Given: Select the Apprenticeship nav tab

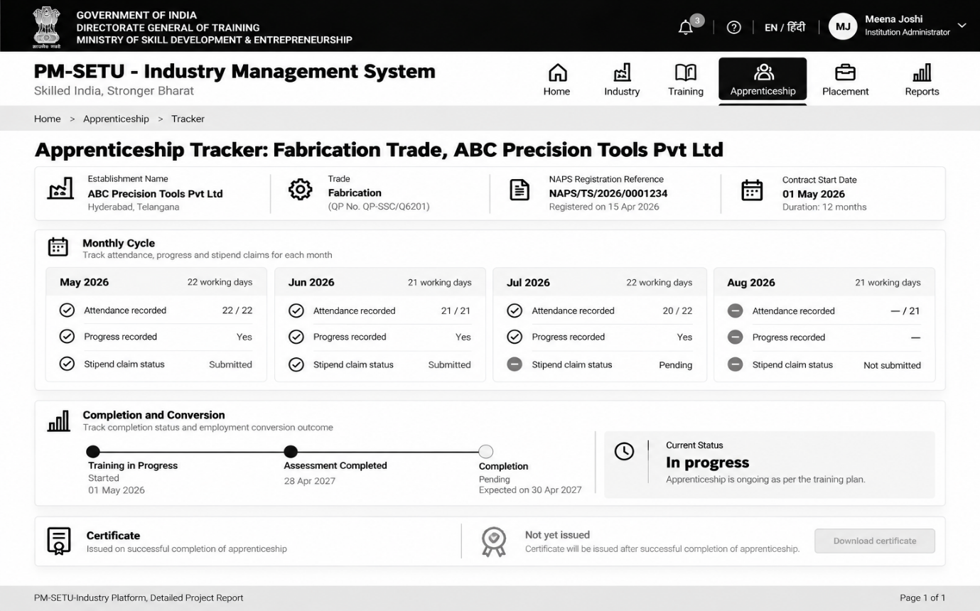Looking at the screenshot, I should pyautogui.click(x=763, y=79).
